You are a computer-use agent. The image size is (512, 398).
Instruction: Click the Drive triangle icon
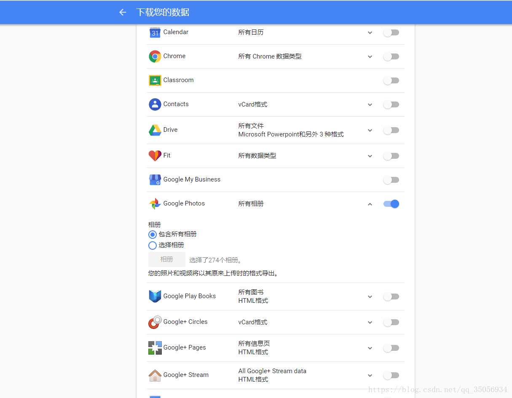(155, 130)
